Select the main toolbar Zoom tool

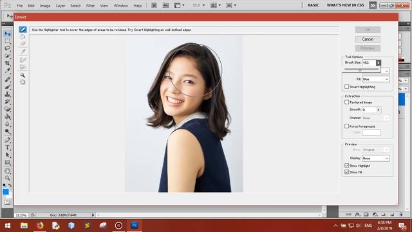(7, 178)
